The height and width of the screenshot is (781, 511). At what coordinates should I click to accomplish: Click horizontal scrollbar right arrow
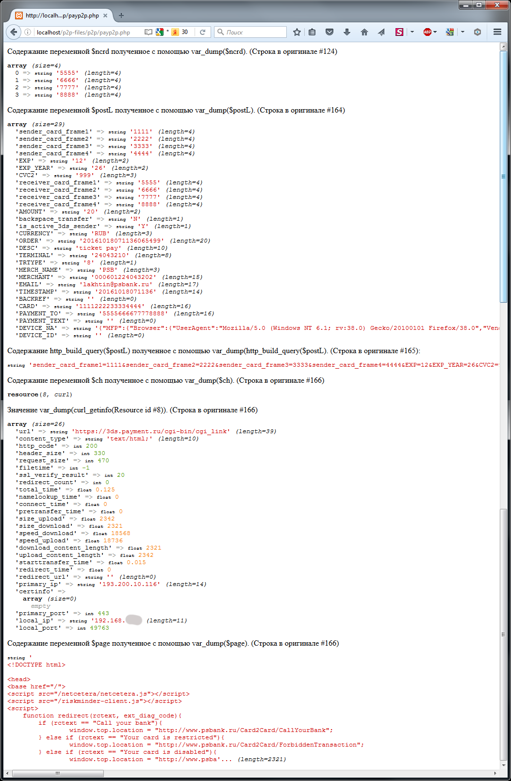495,773
